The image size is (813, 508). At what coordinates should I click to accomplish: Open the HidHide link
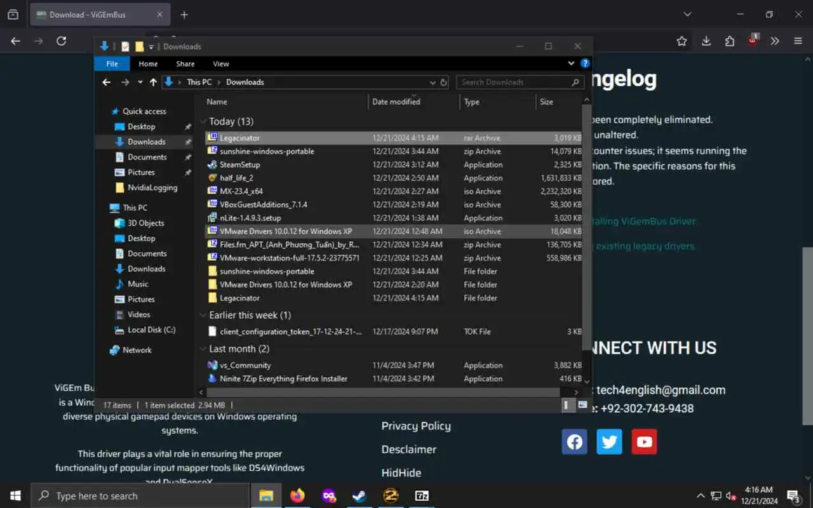(401, 473)
